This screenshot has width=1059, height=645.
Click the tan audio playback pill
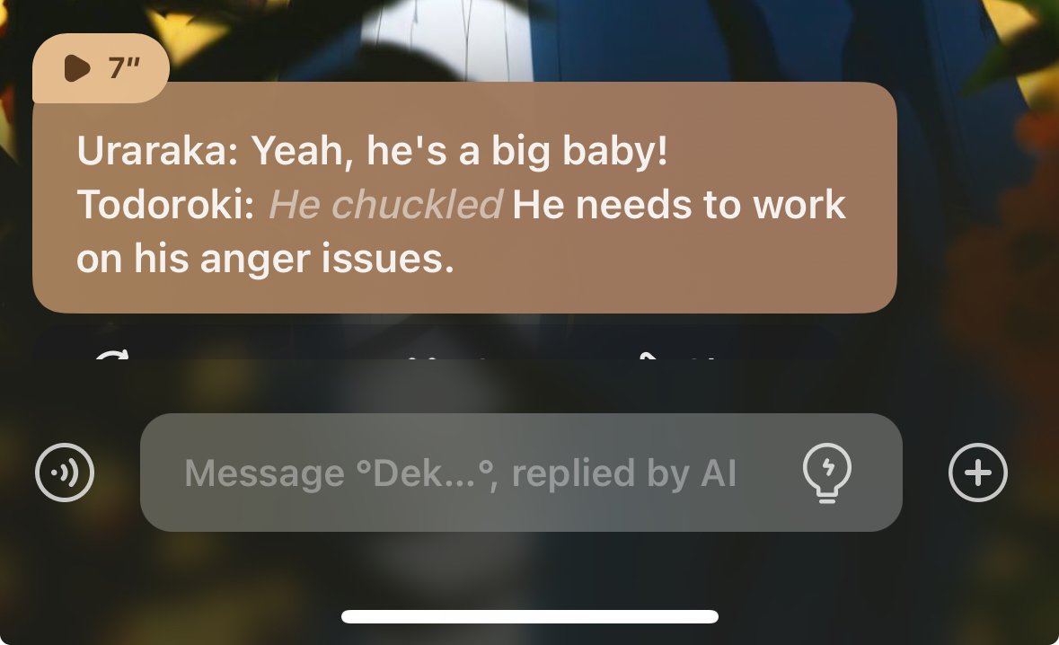[101, 68]
